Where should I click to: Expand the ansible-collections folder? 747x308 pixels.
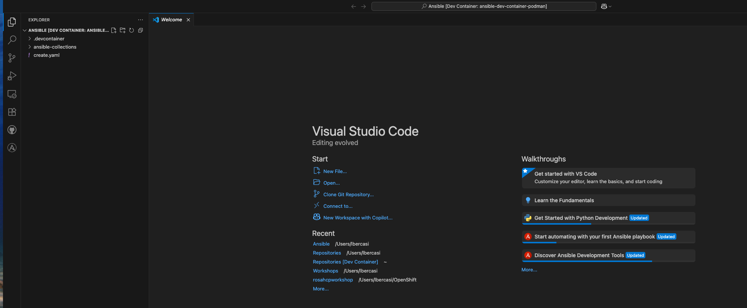coord(85,47)
